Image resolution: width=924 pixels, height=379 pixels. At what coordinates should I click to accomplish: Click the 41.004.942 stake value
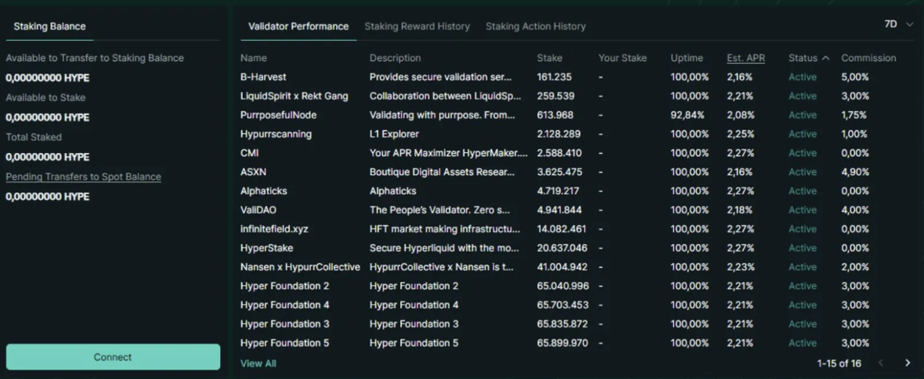pyautogui.click(x=562, y=267)
